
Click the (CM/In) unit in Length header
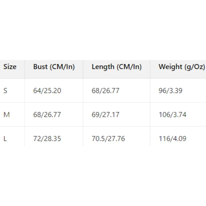pyautogui.click(x=129, y=67)
